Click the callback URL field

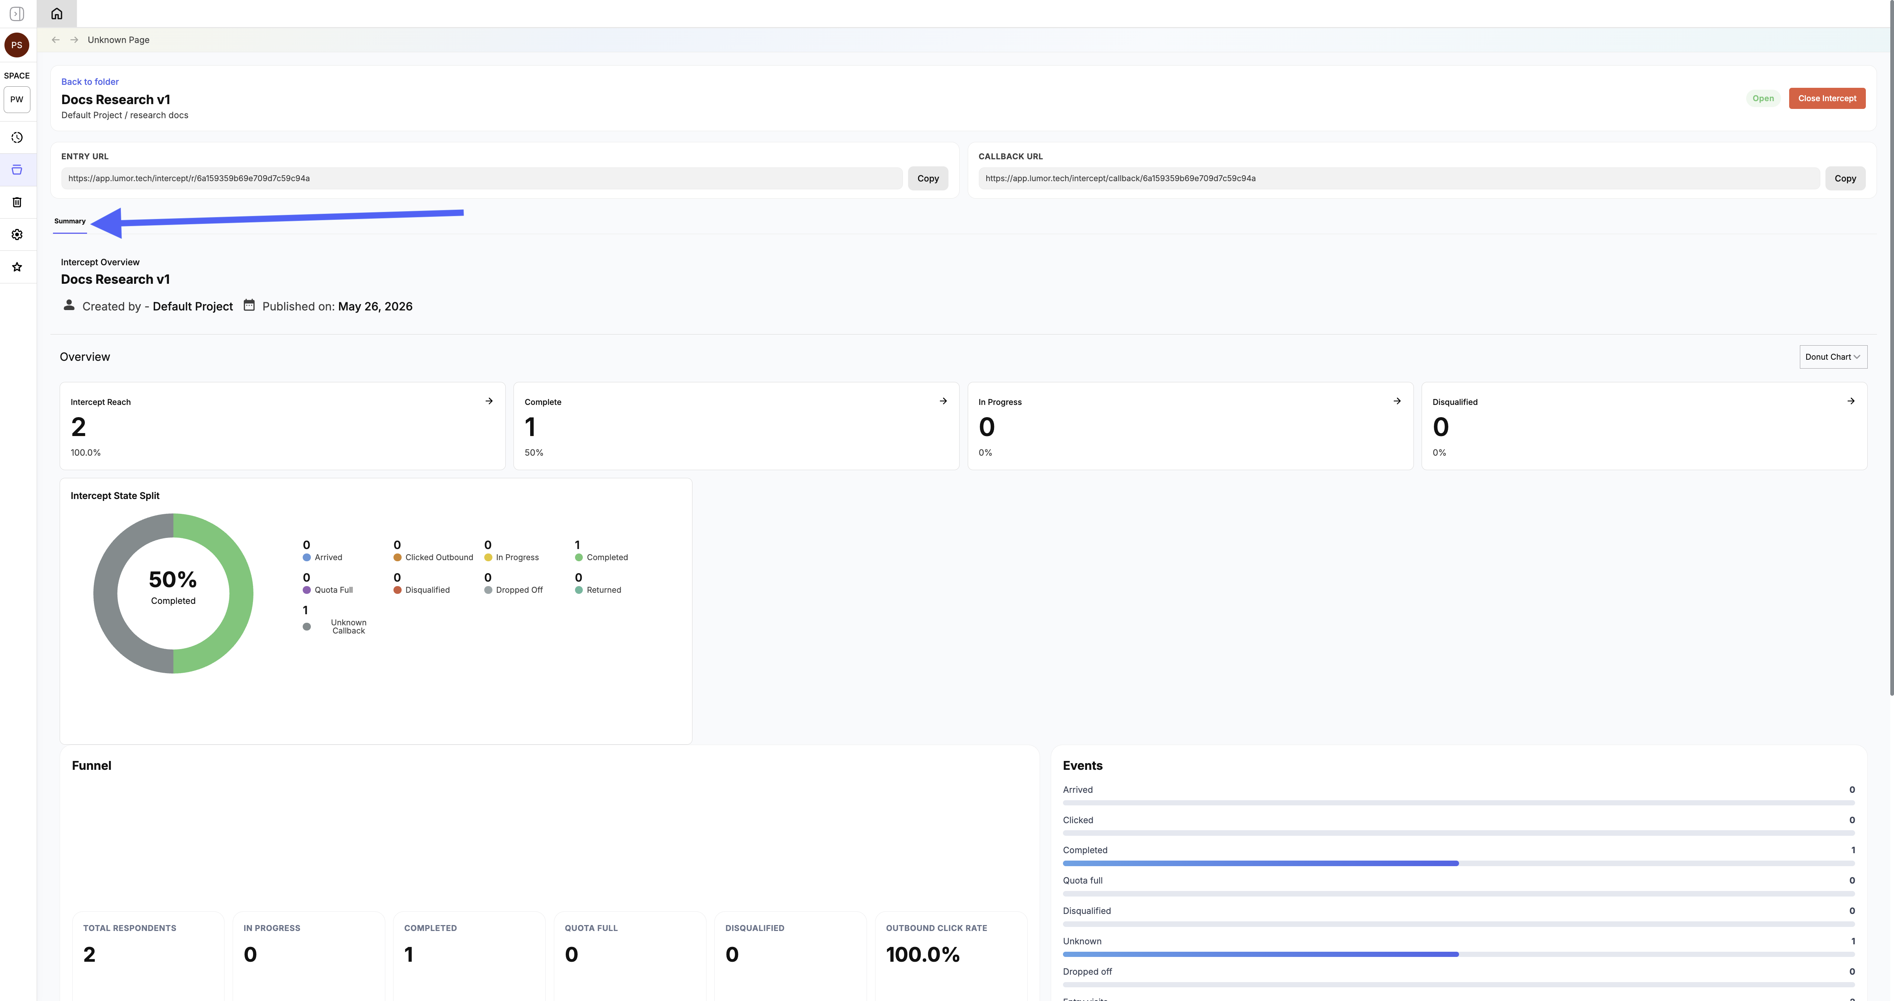(x=1398, y=179)
